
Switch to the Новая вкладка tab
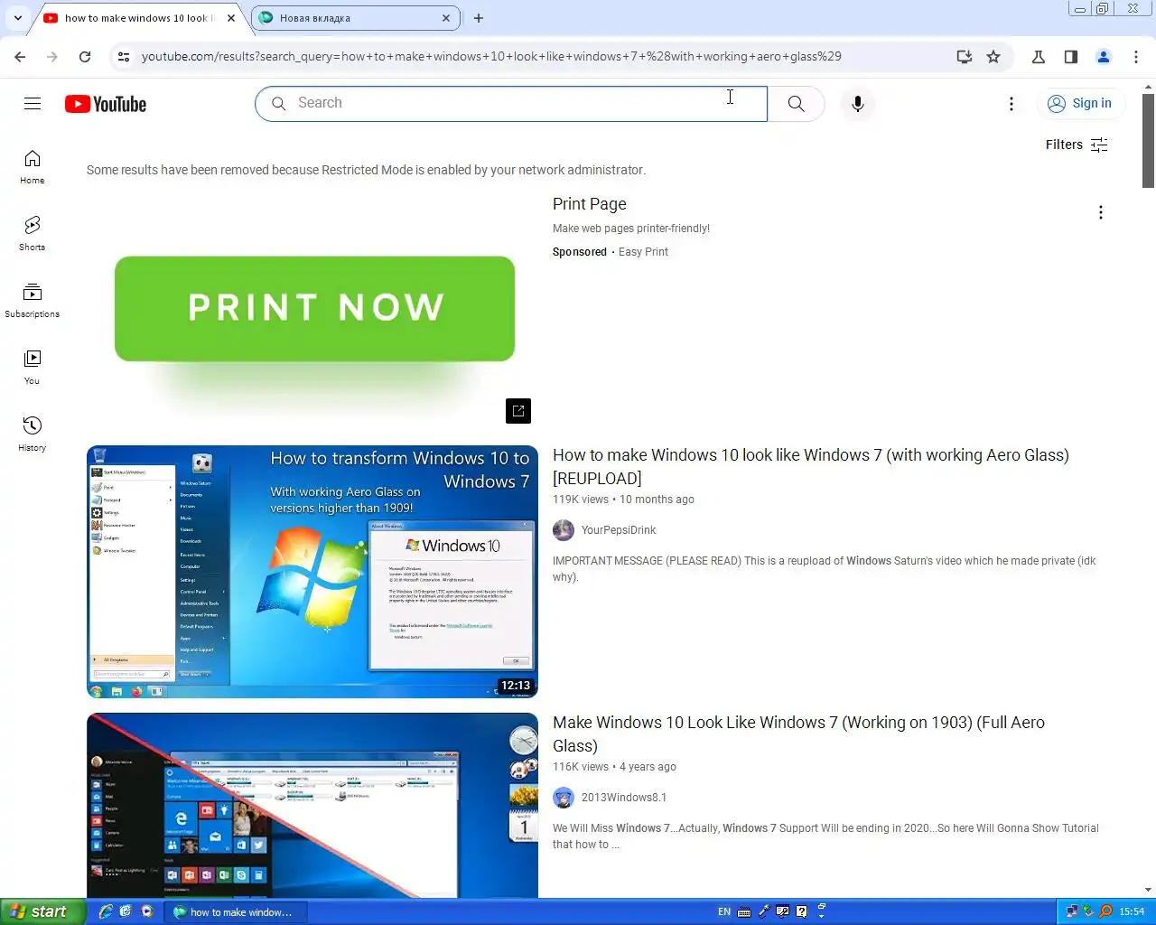[355, 17]
